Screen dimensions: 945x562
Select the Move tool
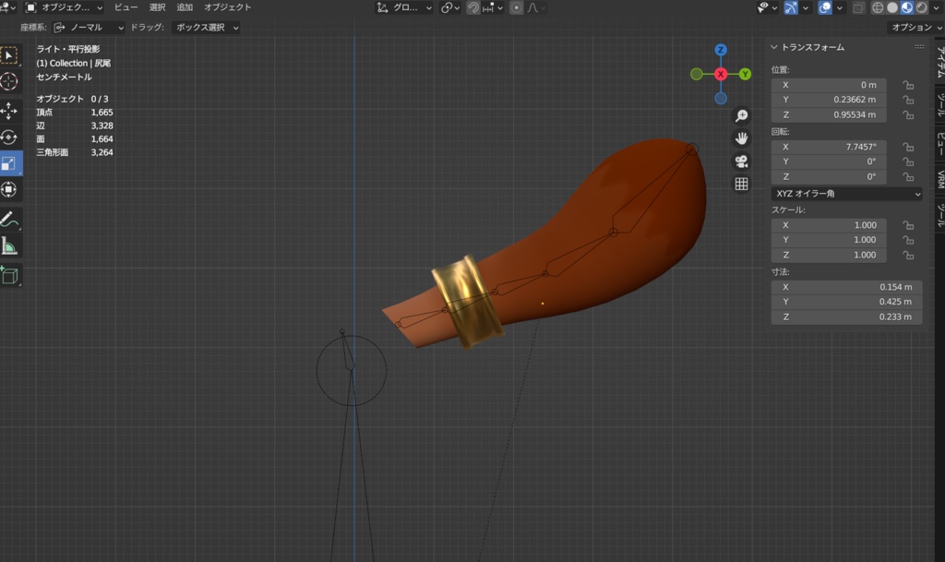pos(9,111)
